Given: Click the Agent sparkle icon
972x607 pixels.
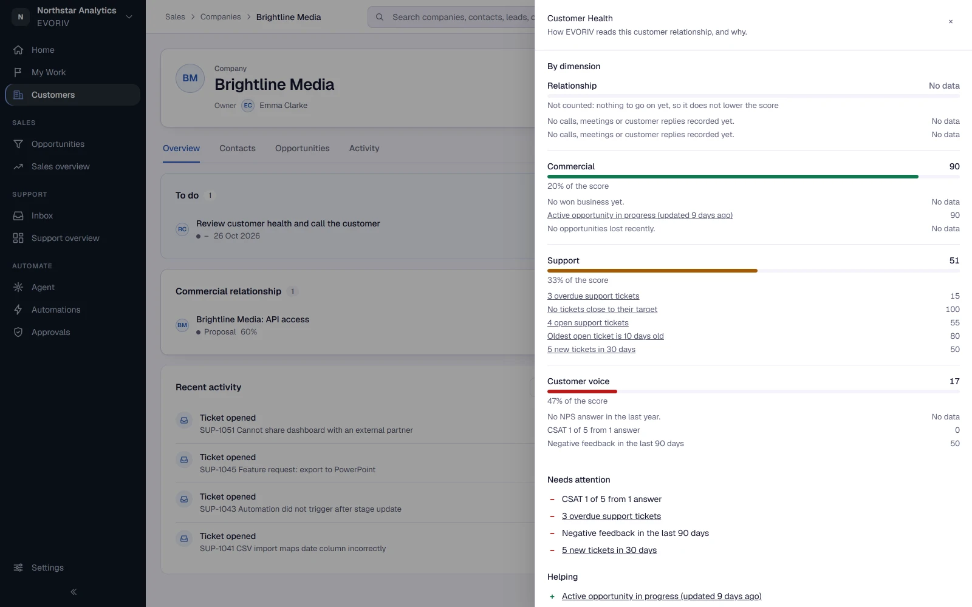Looking at the screenshot, I should point(18,287).
